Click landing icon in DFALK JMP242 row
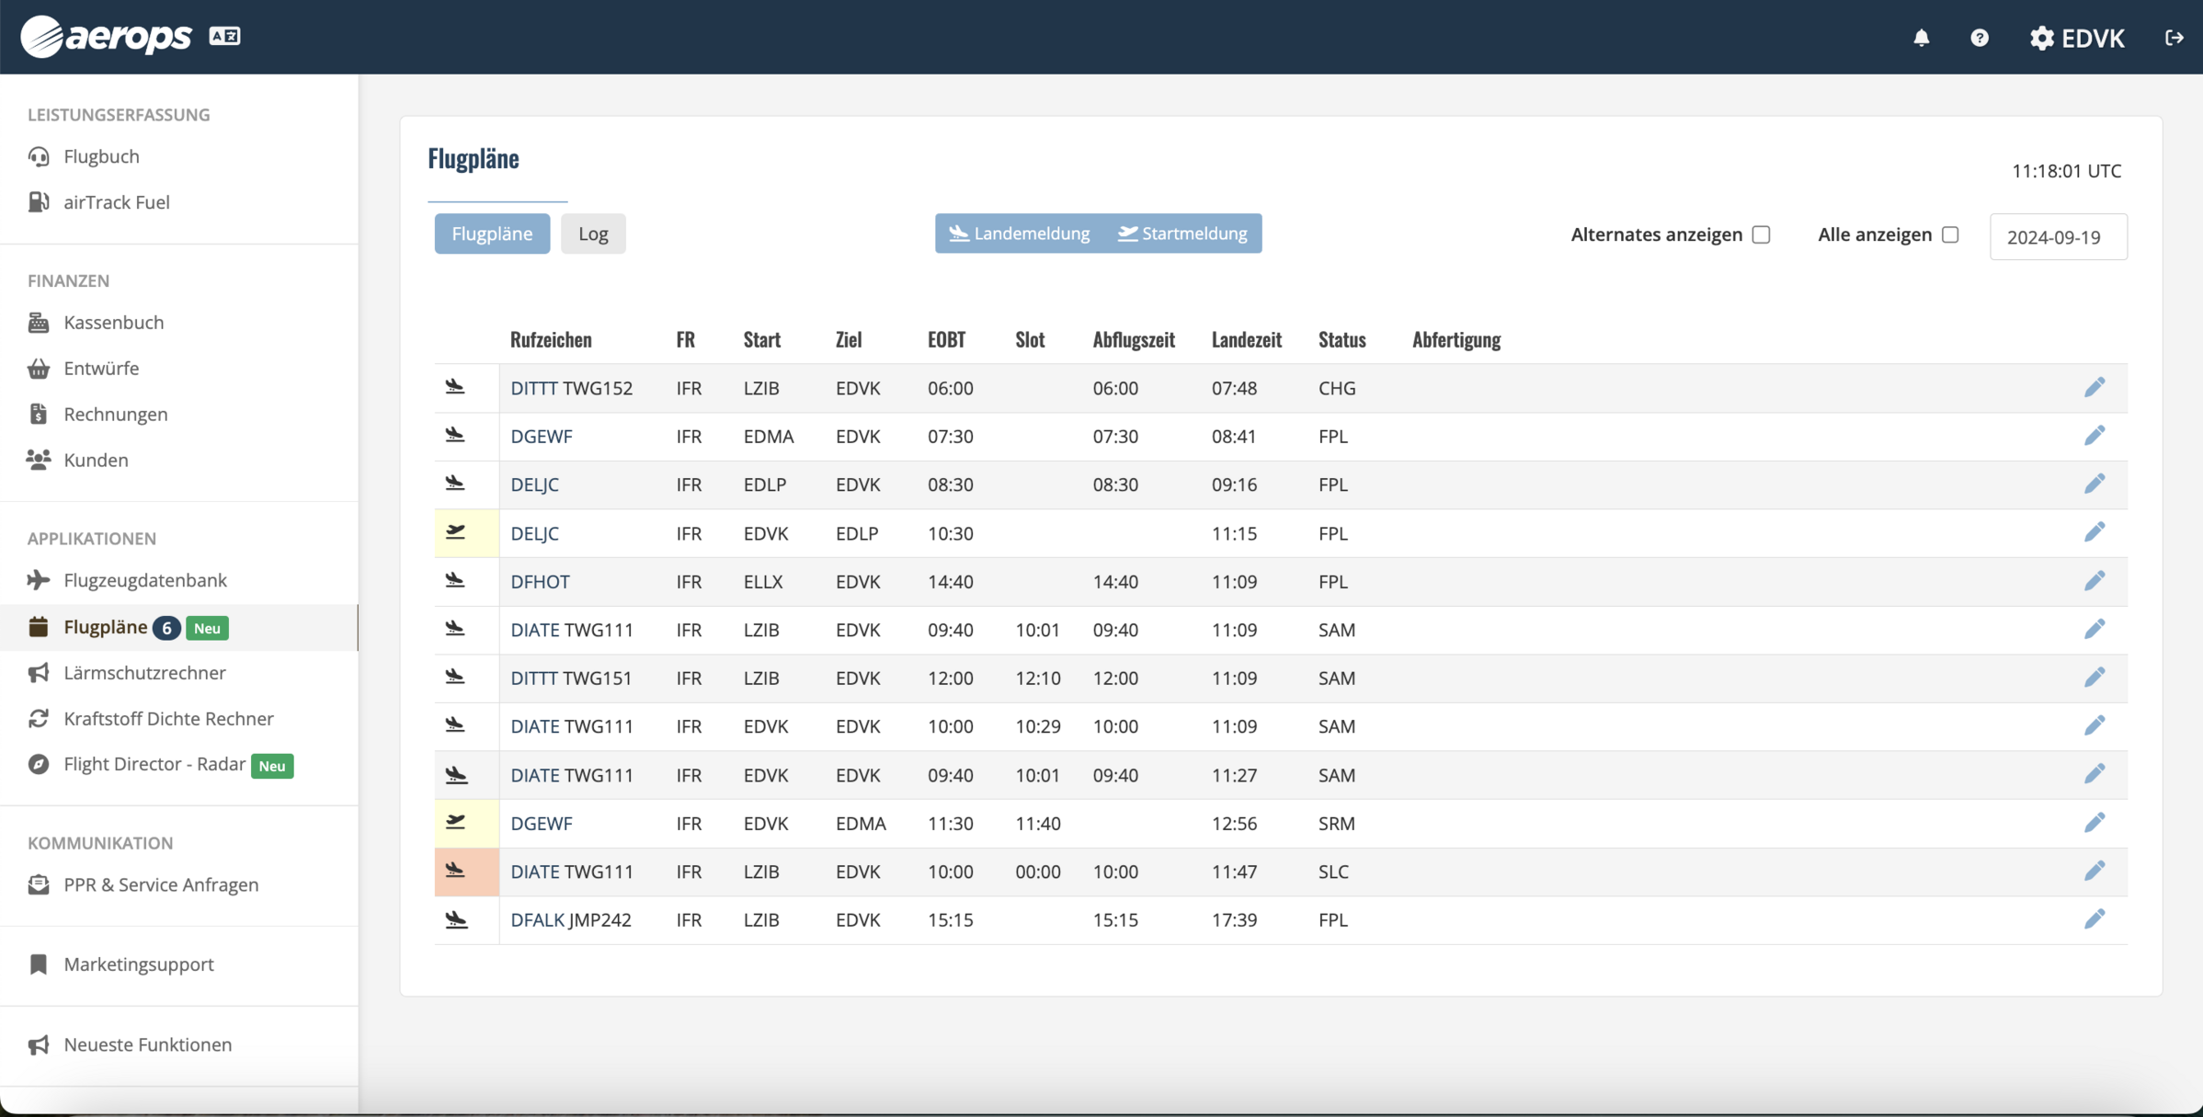 456,919
